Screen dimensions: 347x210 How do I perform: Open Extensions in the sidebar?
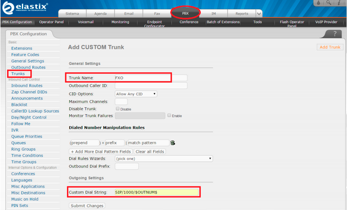(x=21, y=48)
